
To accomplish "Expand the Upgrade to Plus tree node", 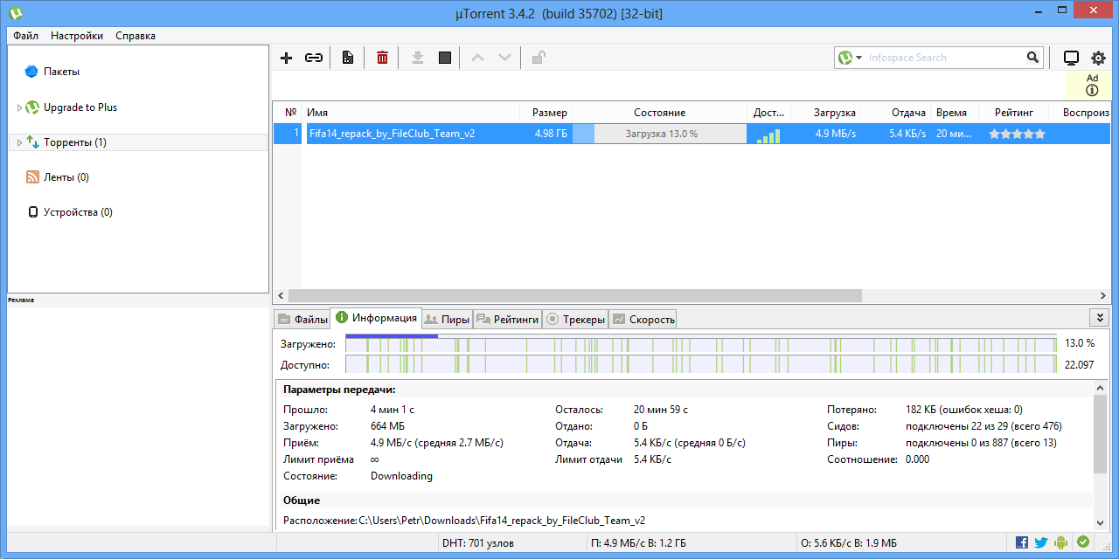I will pos(19,108).
